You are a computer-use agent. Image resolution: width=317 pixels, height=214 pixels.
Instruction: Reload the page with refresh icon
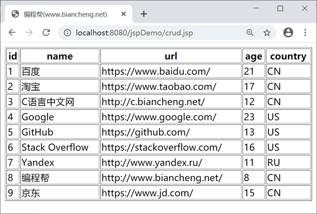click(x=46, y=32)
